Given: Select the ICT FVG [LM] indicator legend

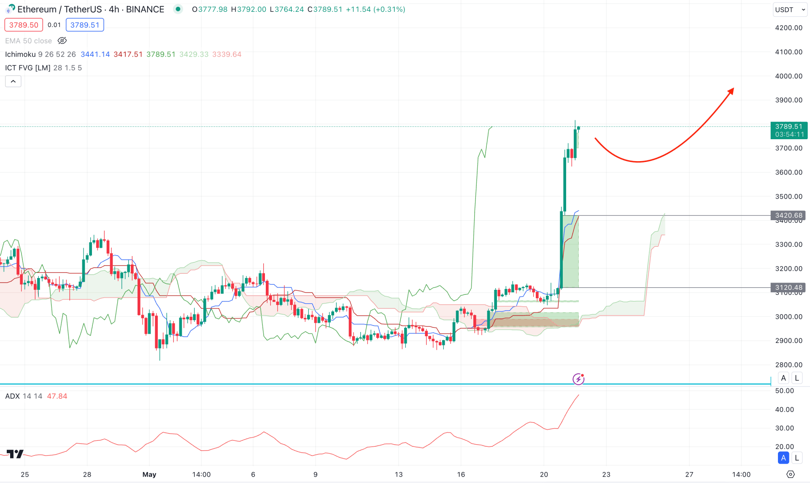Looking at the screenshot, I should [43, 68].
